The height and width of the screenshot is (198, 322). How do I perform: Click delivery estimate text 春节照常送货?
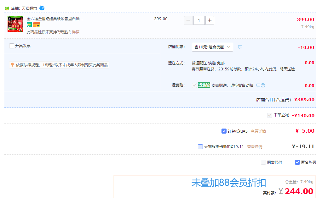(x=243, y=69)
